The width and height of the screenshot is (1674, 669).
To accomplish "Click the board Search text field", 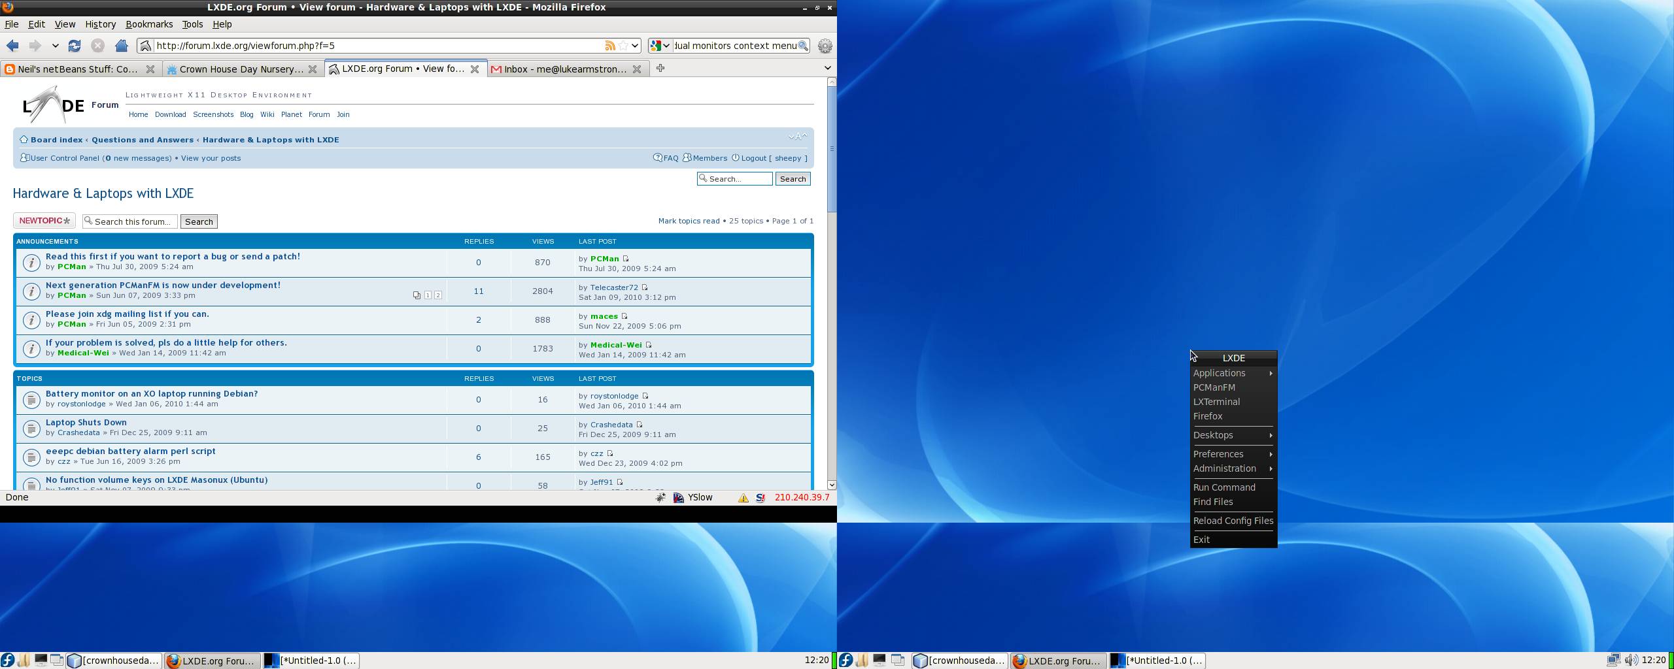I will (735, 179).
